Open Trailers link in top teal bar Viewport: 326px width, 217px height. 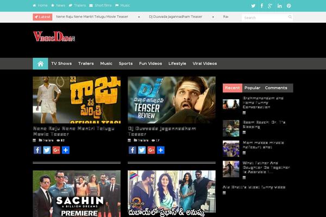(77, 5)
